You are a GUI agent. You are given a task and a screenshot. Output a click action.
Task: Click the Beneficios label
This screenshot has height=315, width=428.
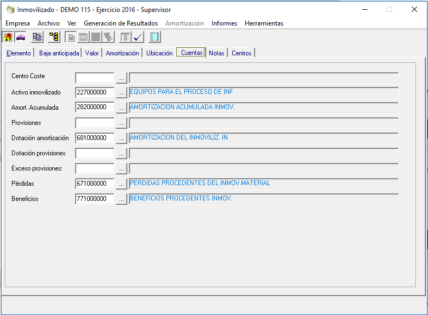[x=25, y=199]
